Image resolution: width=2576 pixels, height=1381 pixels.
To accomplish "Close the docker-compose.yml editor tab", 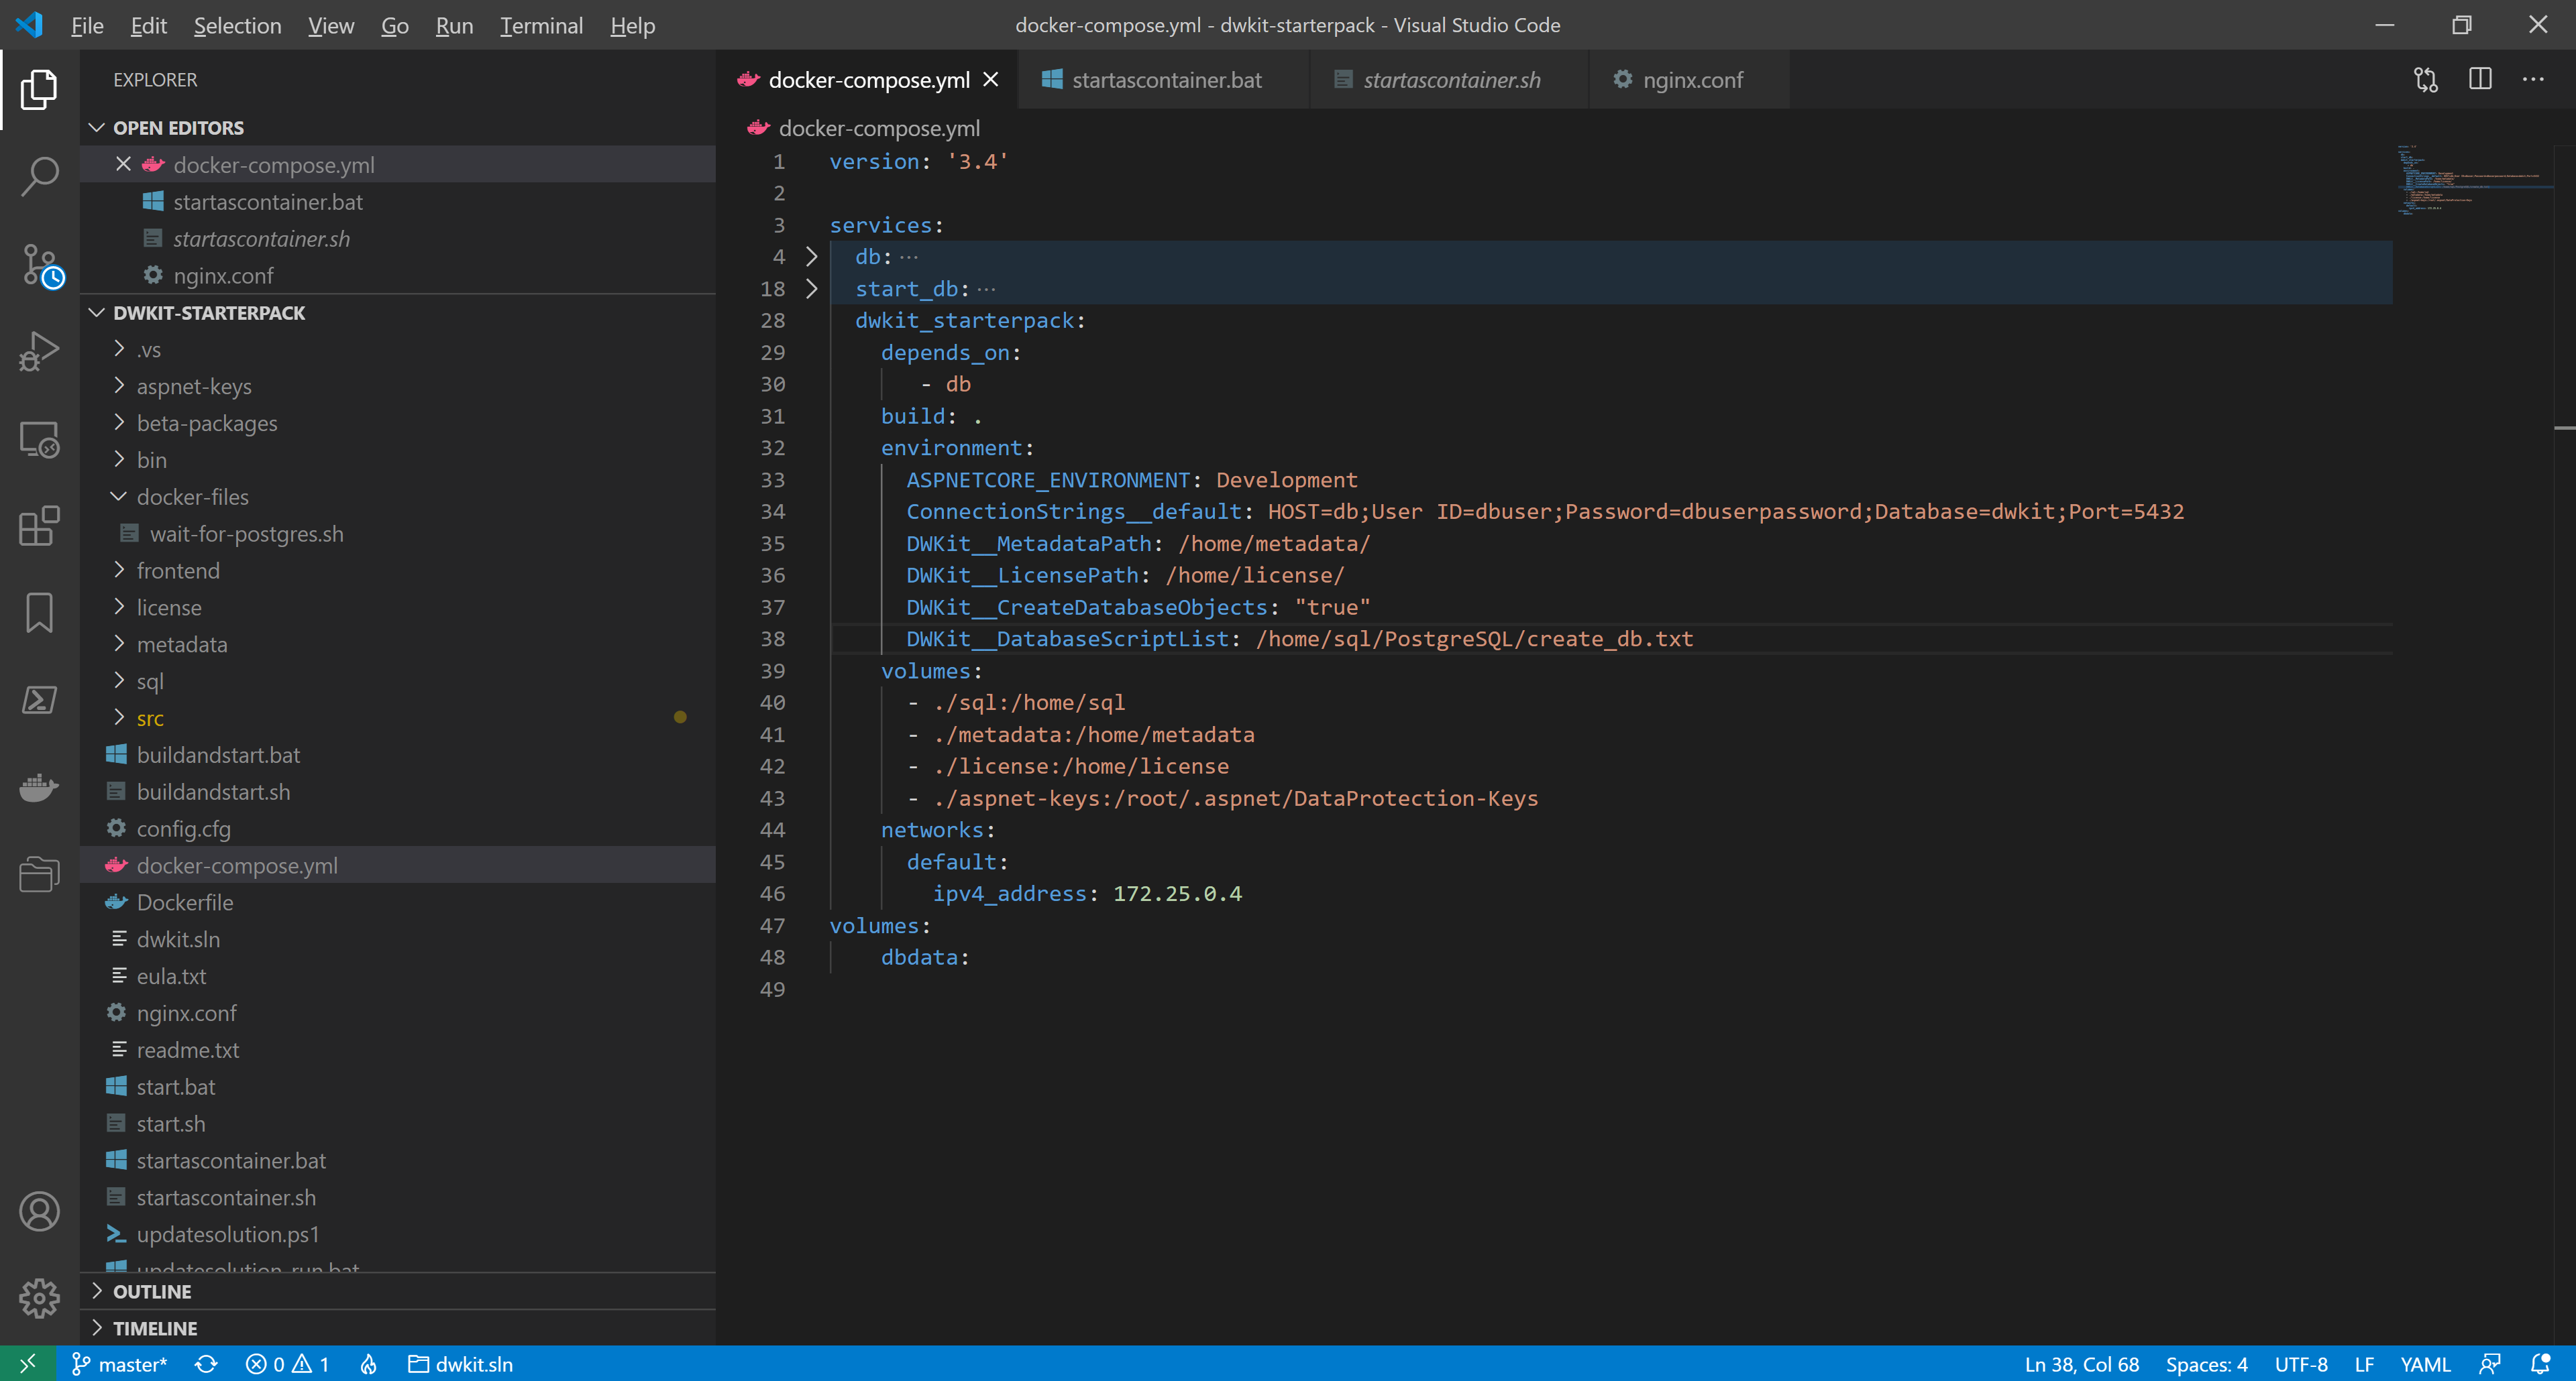I will [x=991, y=79].
